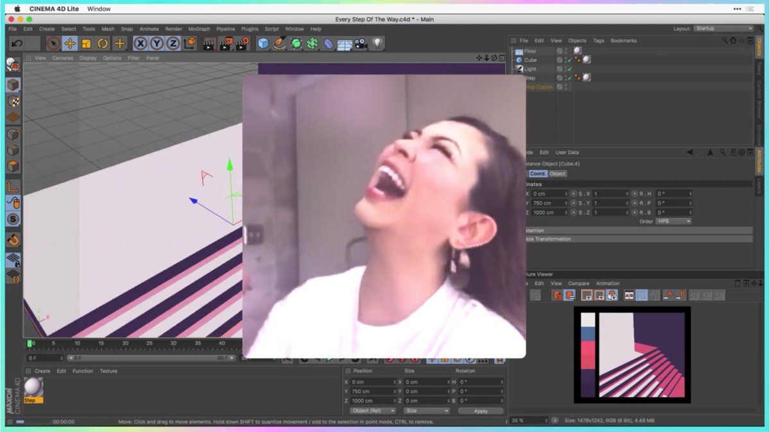Toggle the Z axis lock
This screenshot has height=432, width=770.
coord(173,44)
